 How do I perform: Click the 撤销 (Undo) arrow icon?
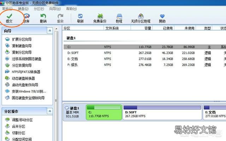click(43, 16)
